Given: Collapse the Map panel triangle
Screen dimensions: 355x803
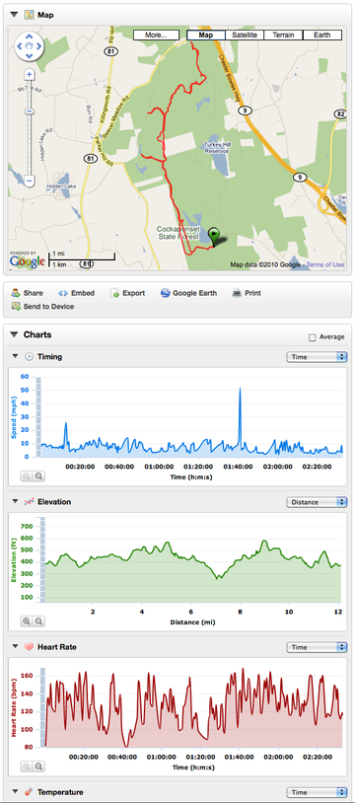Looking at the screenshot, I should [14, 15].
